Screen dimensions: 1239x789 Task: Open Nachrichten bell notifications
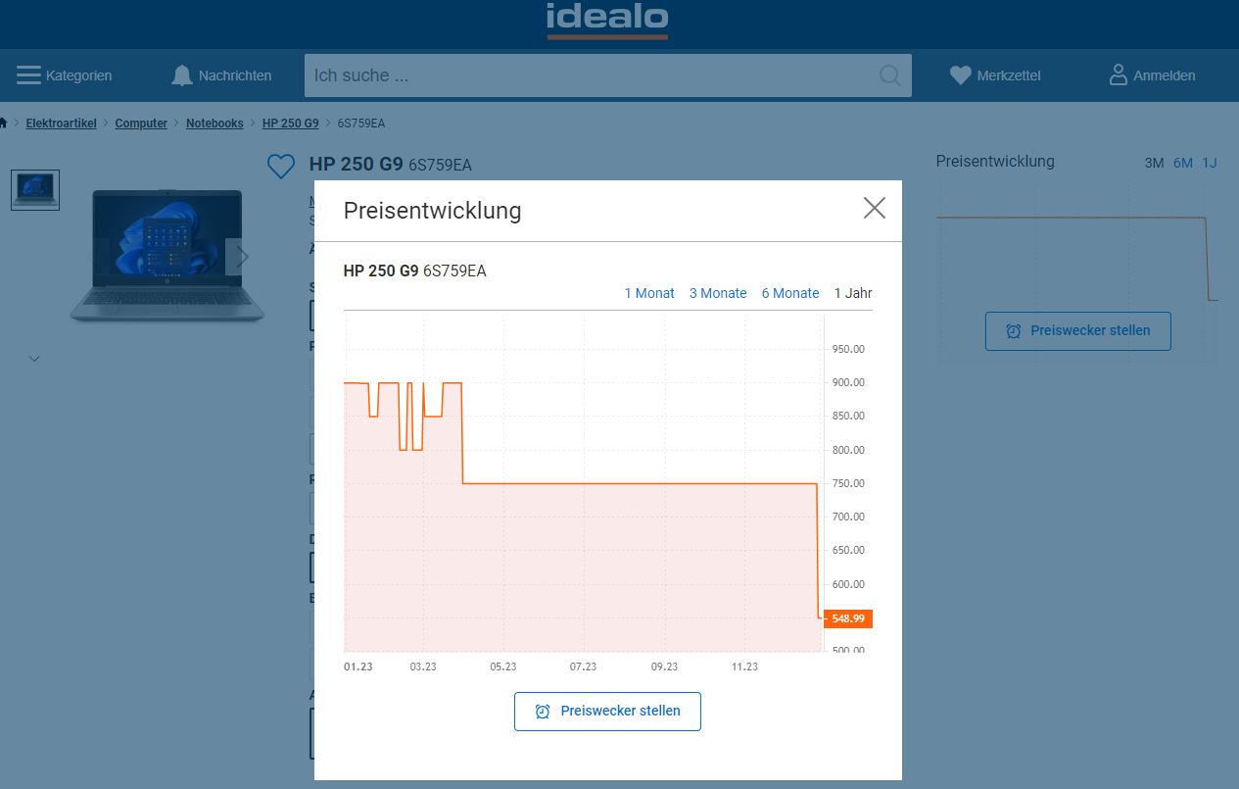coord(182,75)
